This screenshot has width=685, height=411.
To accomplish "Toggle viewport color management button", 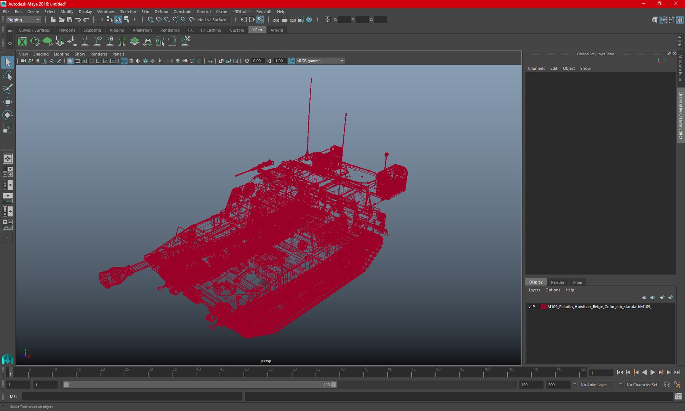I will click(x=292, y=61).
